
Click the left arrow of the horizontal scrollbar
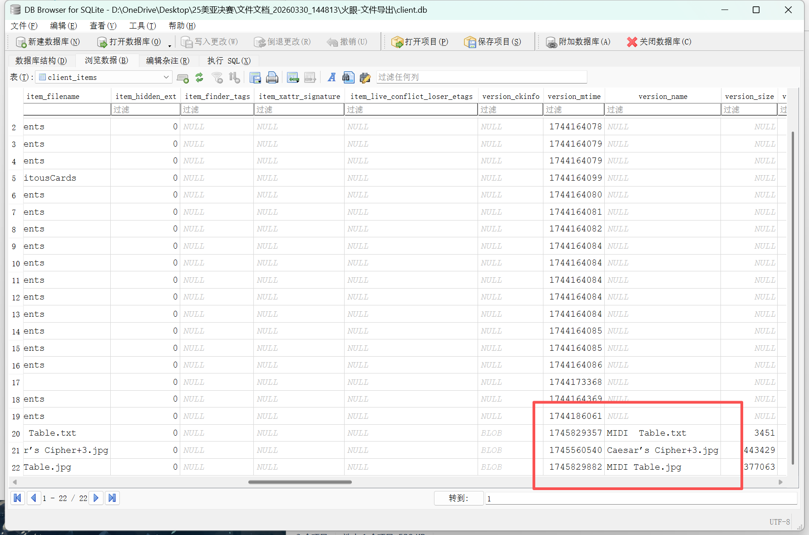[x=15, y=482]
